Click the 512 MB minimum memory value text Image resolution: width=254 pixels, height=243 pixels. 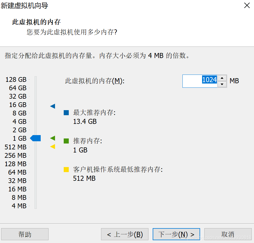(x=84, y=179)
